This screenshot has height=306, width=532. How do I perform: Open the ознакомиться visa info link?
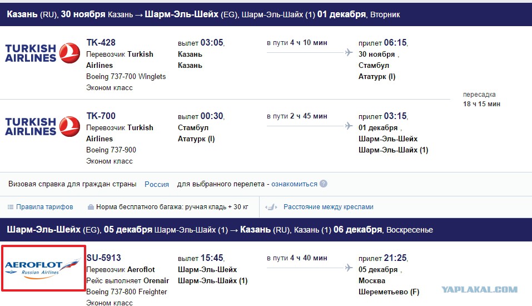click(x=294, y=184)
